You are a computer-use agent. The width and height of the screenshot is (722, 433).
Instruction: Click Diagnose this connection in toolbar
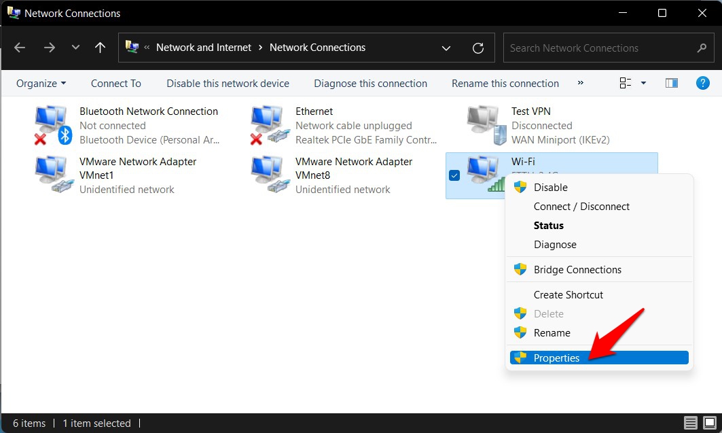[370, 84]
